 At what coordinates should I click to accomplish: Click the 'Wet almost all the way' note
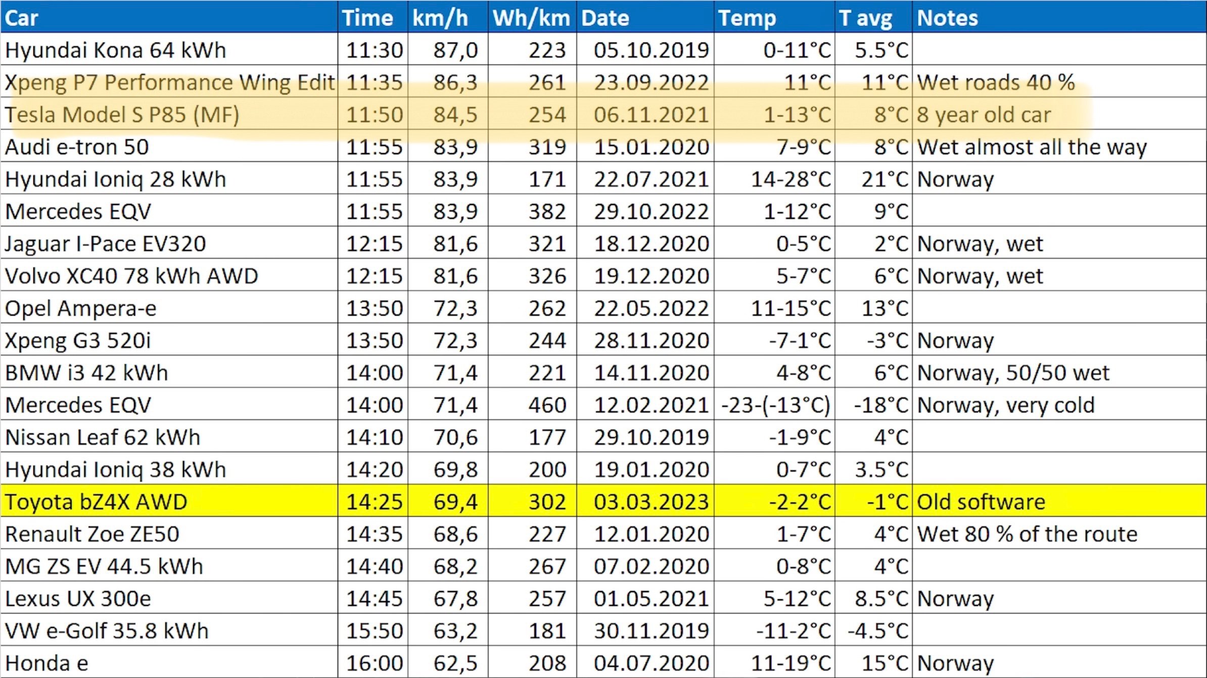tap(1059, 147)
